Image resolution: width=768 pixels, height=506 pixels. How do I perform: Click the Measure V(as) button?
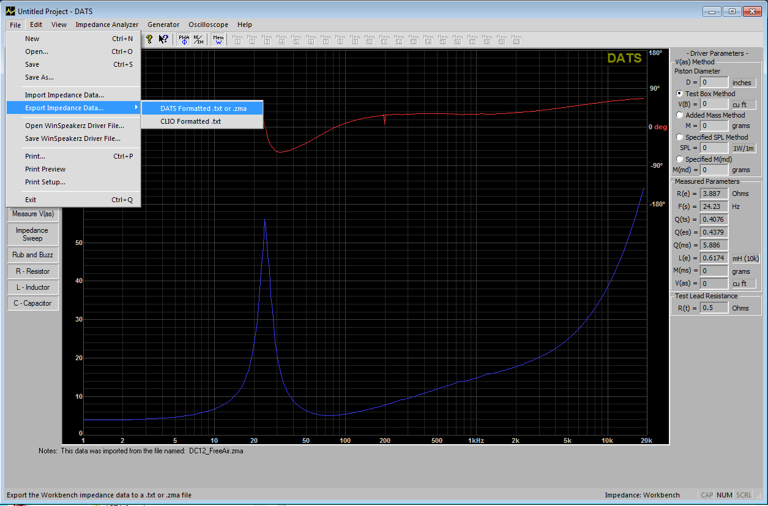33,214
